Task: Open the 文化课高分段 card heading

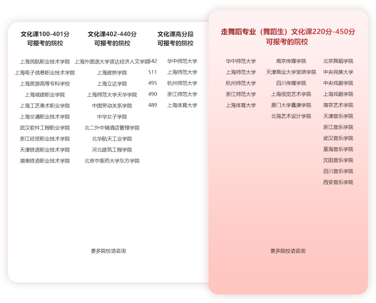Action: [175, 39]
